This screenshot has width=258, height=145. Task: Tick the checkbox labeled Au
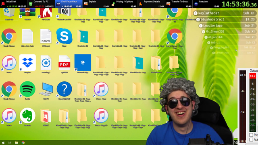pos(251,140)
